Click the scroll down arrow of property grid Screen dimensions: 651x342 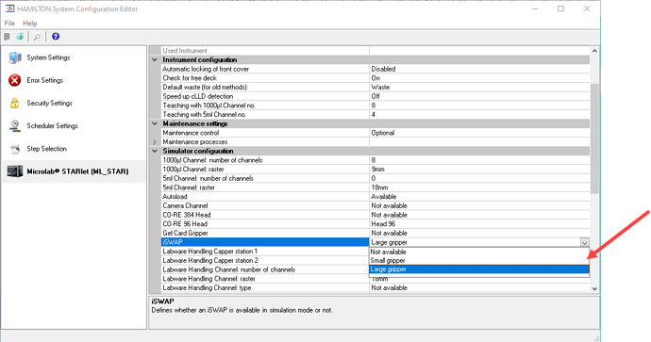[594, 288]
